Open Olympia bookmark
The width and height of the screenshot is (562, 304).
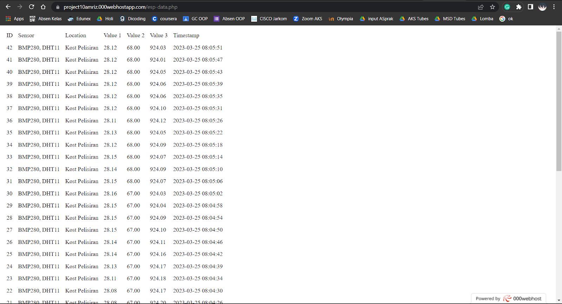(x=341, y=19)
